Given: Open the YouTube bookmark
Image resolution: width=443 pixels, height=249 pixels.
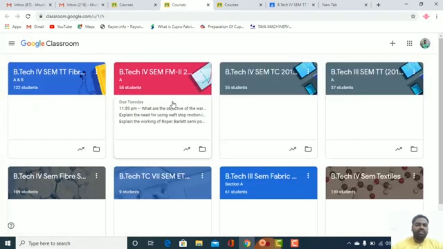Looking at the screenshot, I should pos(61,27).
